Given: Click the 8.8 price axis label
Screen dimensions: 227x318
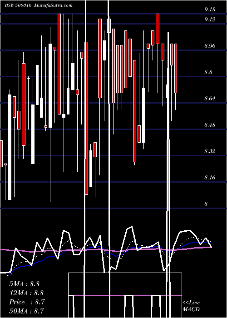Looking at the screenshot, I should pos(208,72).
